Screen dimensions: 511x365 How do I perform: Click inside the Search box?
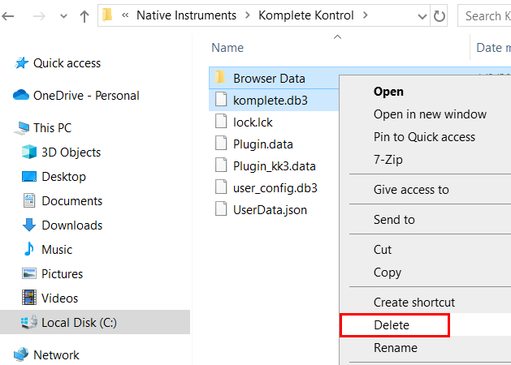pyautogui.click(x=486, y=15)
